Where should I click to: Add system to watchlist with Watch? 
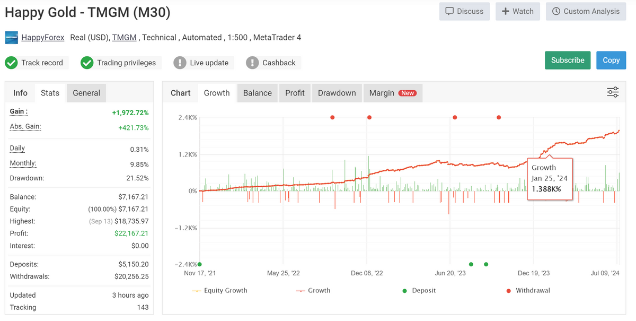[517, 11]
